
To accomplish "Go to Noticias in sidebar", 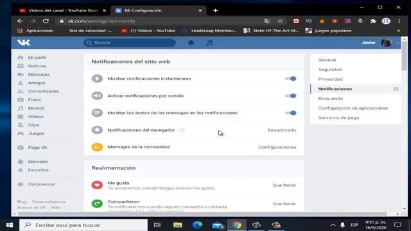I will (37, 66).
